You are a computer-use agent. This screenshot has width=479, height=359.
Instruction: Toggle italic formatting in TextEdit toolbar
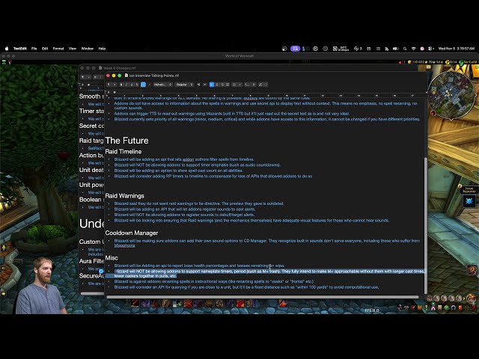click(126, 85)
